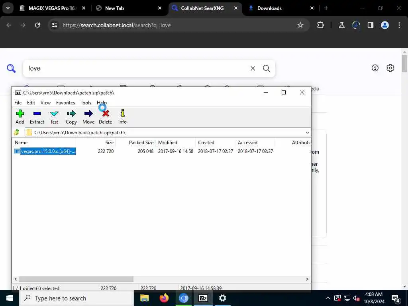Go up one folder level in 7-Zip

tap(17, 132)
